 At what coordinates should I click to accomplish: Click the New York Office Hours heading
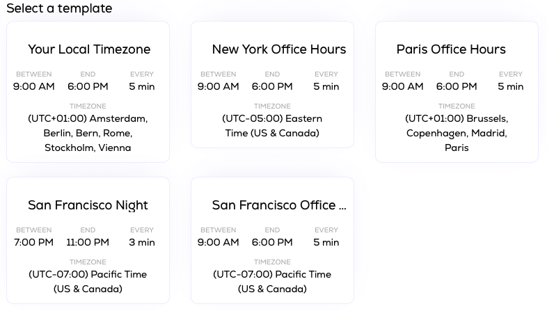[x=279, y=49]
